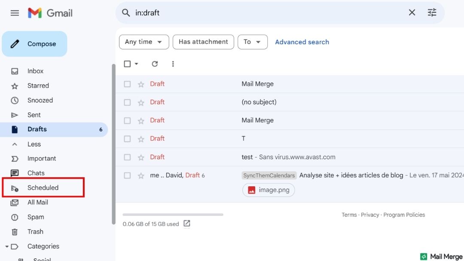Image resolution: width=464 pixels, height=261 pixels.
Task: Click the Gmail logo
Action: point(50,13)
